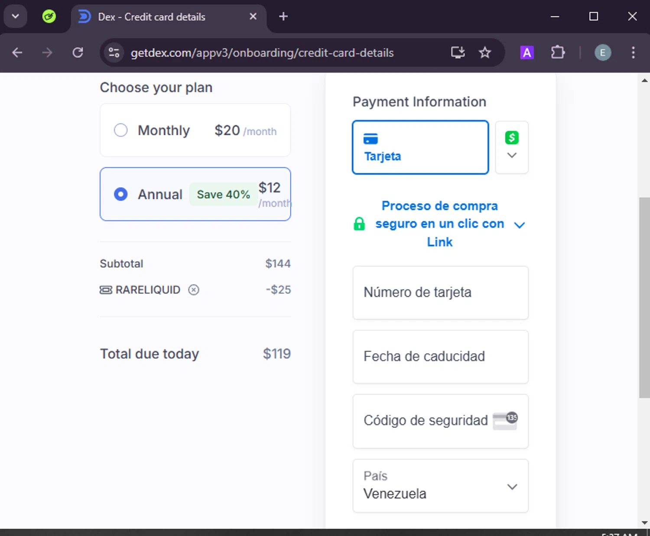Click the scrollbar up arrow
Viewport: 650px width, 536px height.
point(644,80)
